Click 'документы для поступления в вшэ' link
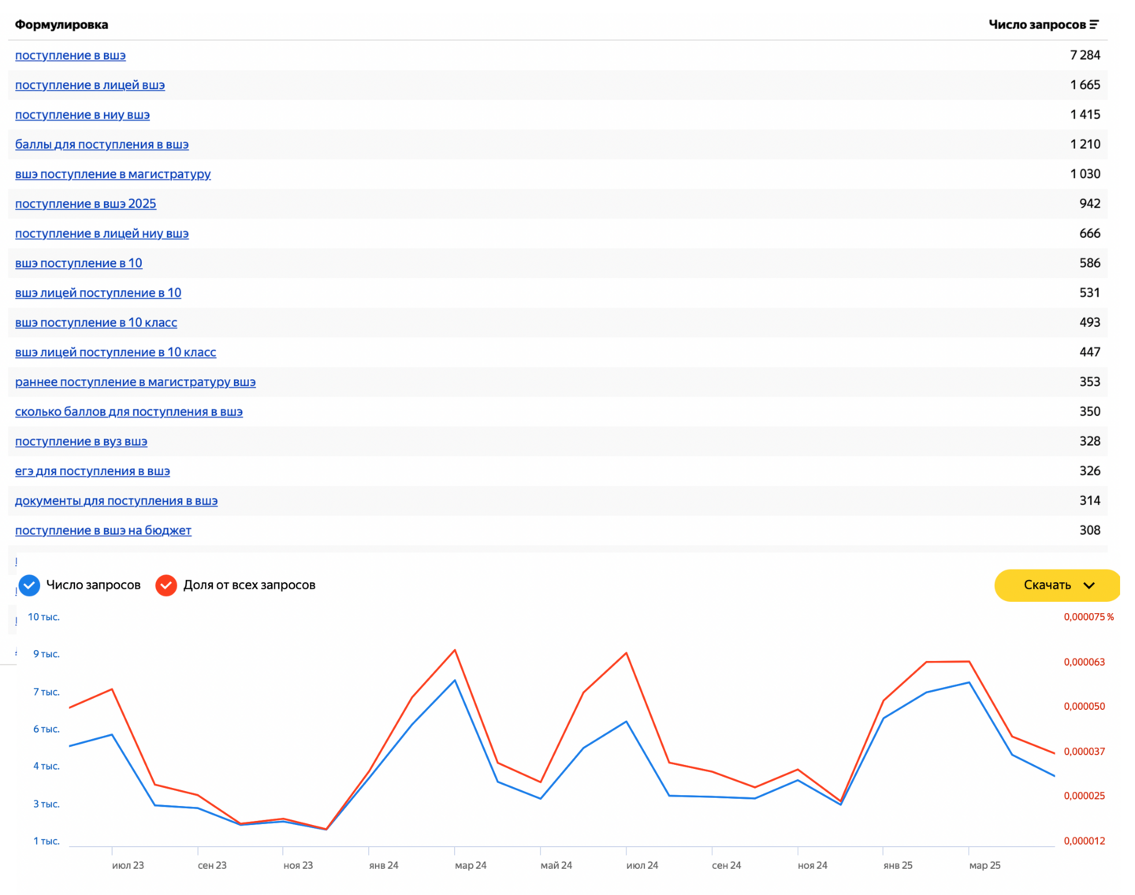This screenshot has height=895, width=1135. (x=116, y=501)
